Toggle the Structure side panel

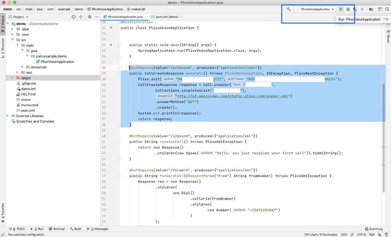click(3, 47)
